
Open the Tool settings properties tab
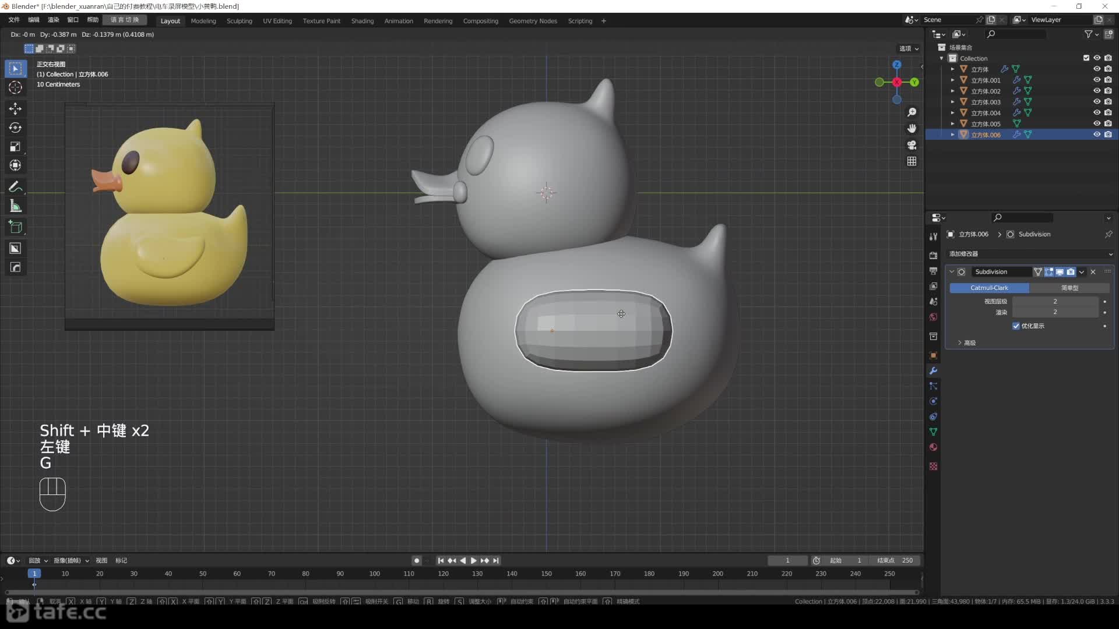933,236
